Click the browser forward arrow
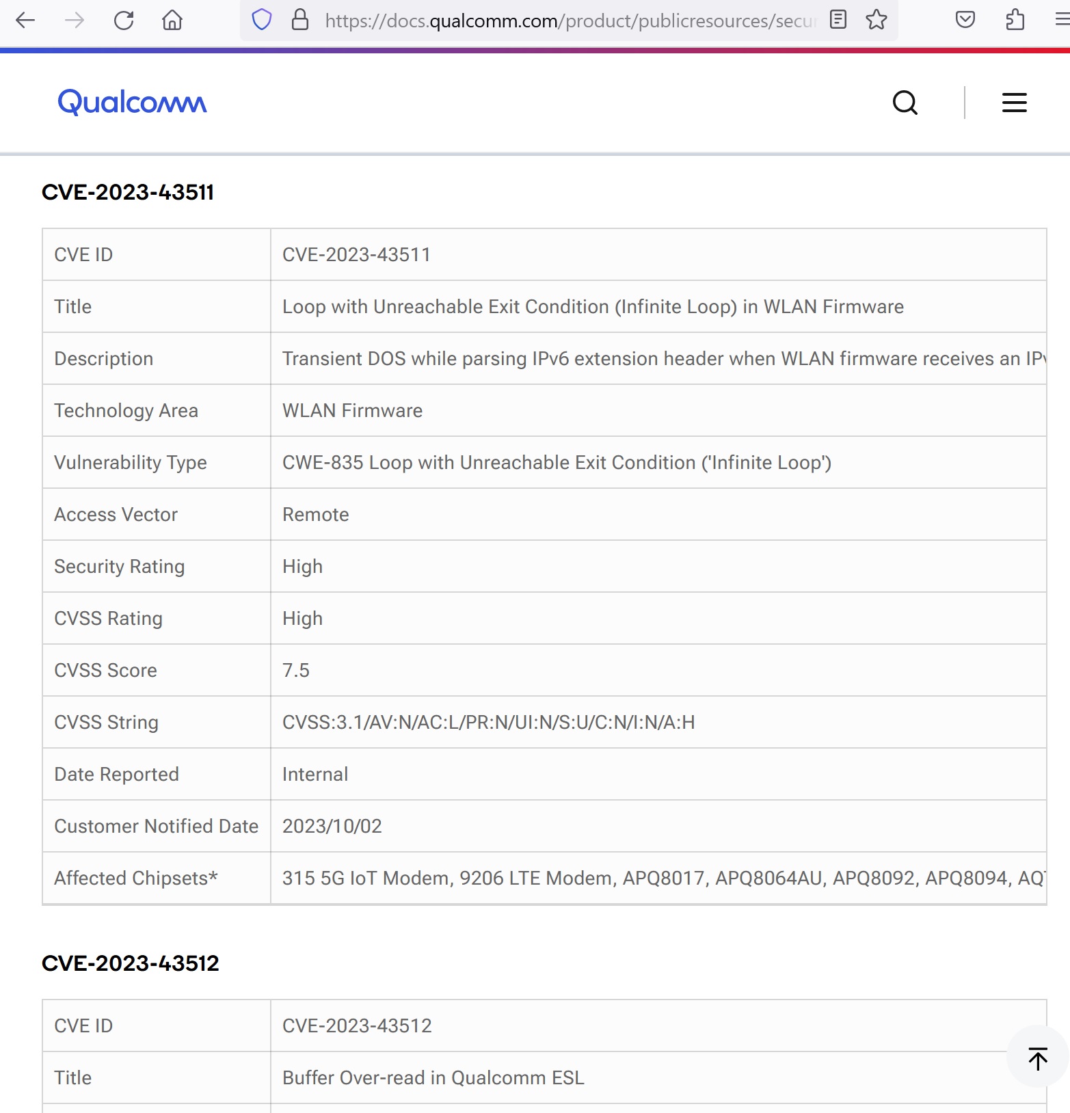The height and width of the screenshot is (1113, 1070). tap(75, 21)
